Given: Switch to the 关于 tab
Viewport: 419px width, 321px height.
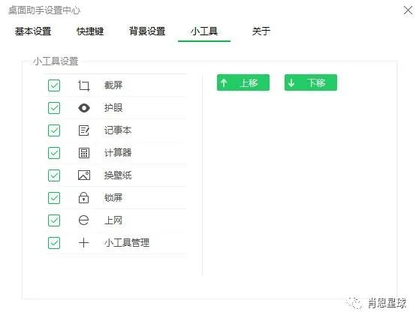Looking at the screenshot, I should (261, 31).
